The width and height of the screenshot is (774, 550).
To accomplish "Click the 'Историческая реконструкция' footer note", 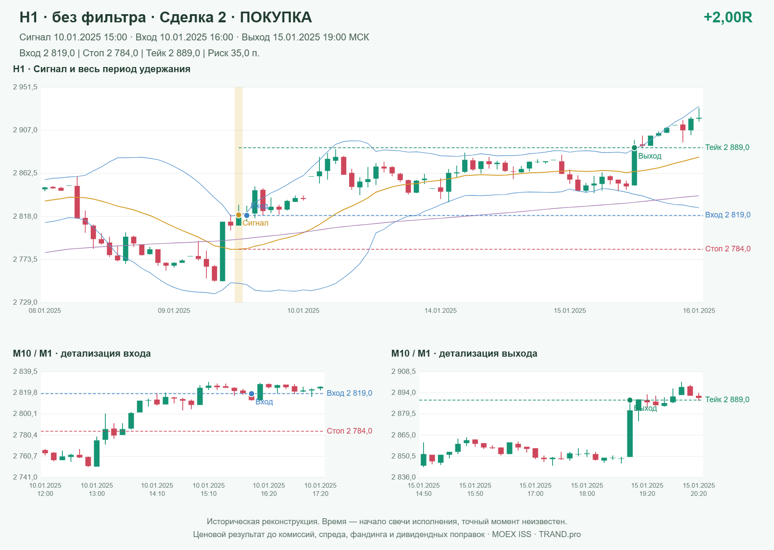I will coord(387,522).
